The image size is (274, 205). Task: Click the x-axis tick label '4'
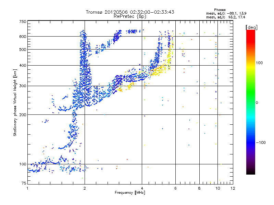142,188
